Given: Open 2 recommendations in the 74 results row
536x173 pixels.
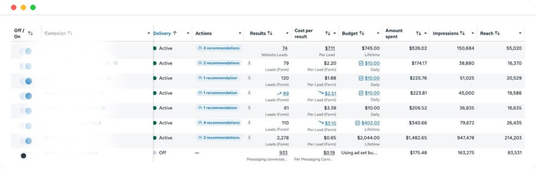Looking at the screenshot, I should [219, 48].
